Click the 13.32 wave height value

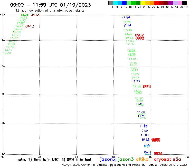(x=139, y=98)
